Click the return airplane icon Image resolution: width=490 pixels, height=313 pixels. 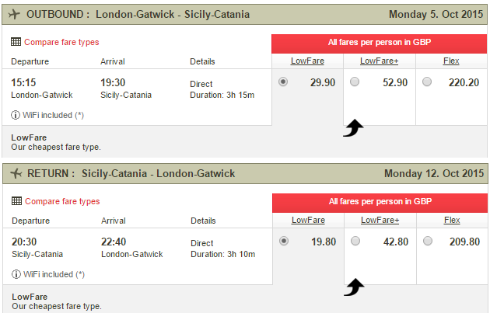click(x=16, y=173)
